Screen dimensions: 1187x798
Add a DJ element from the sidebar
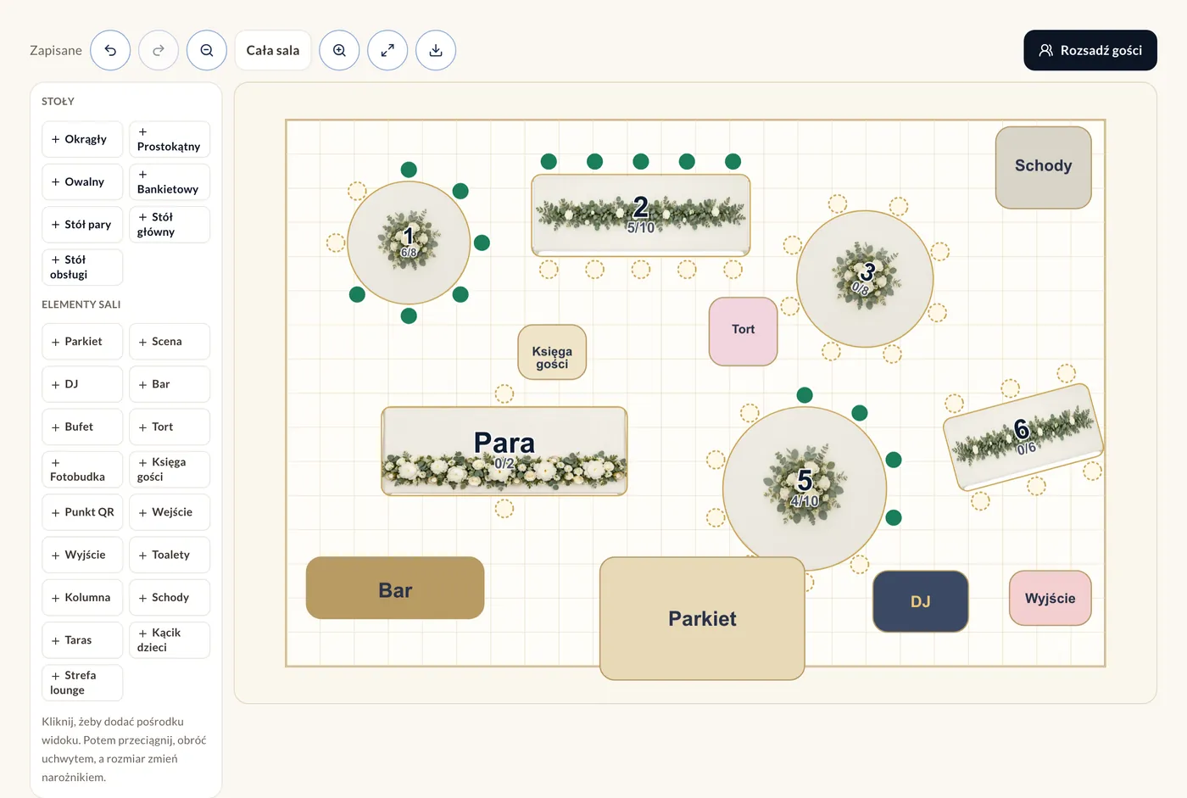(x=82, y=384)
